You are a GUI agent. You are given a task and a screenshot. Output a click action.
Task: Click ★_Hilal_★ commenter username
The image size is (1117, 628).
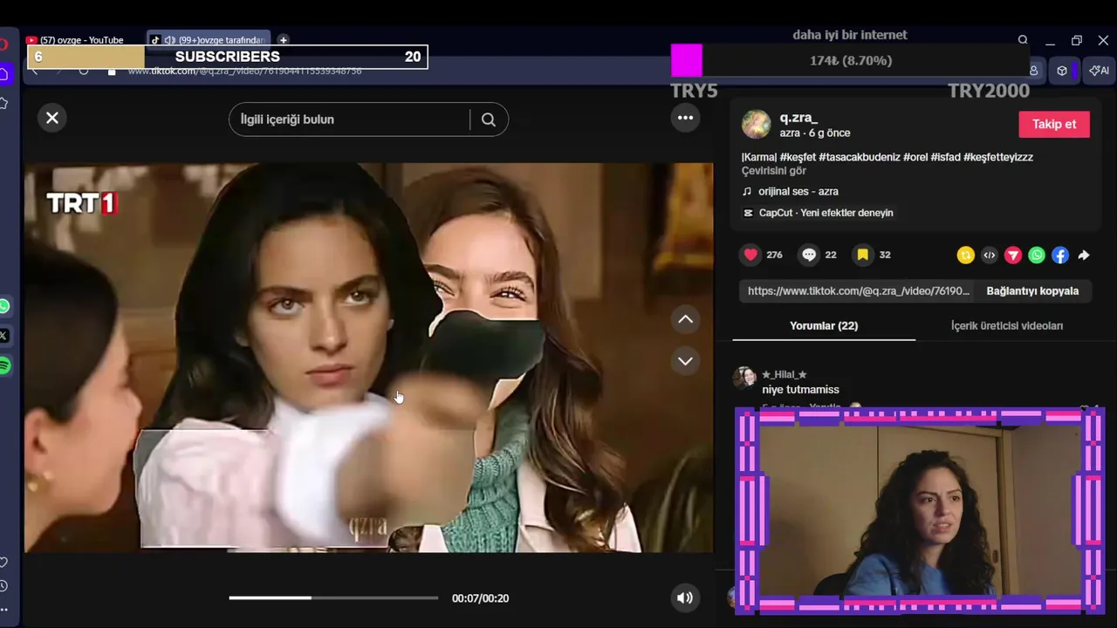click(x=784, y=374)
